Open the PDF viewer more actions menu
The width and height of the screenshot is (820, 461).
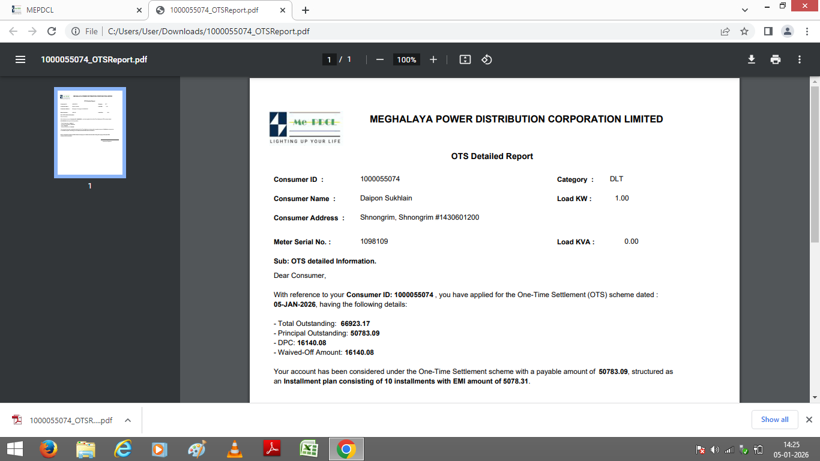(800, 59)
